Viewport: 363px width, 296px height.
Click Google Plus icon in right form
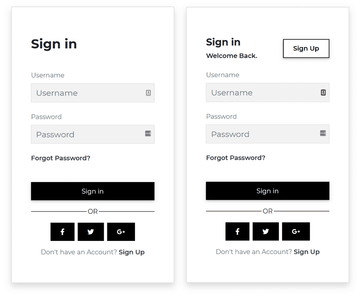(x=296, y=231)
